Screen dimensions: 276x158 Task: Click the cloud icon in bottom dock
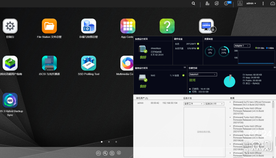coord(99,153)
